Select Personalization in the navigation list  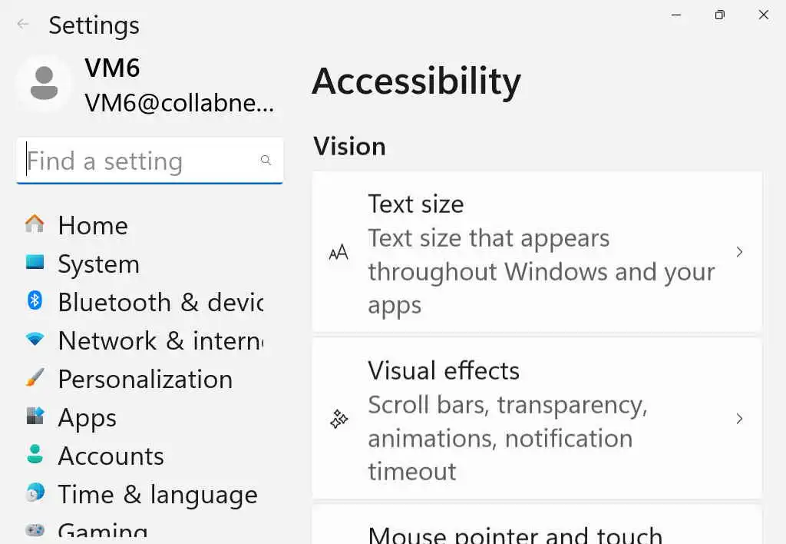[144, 379]
